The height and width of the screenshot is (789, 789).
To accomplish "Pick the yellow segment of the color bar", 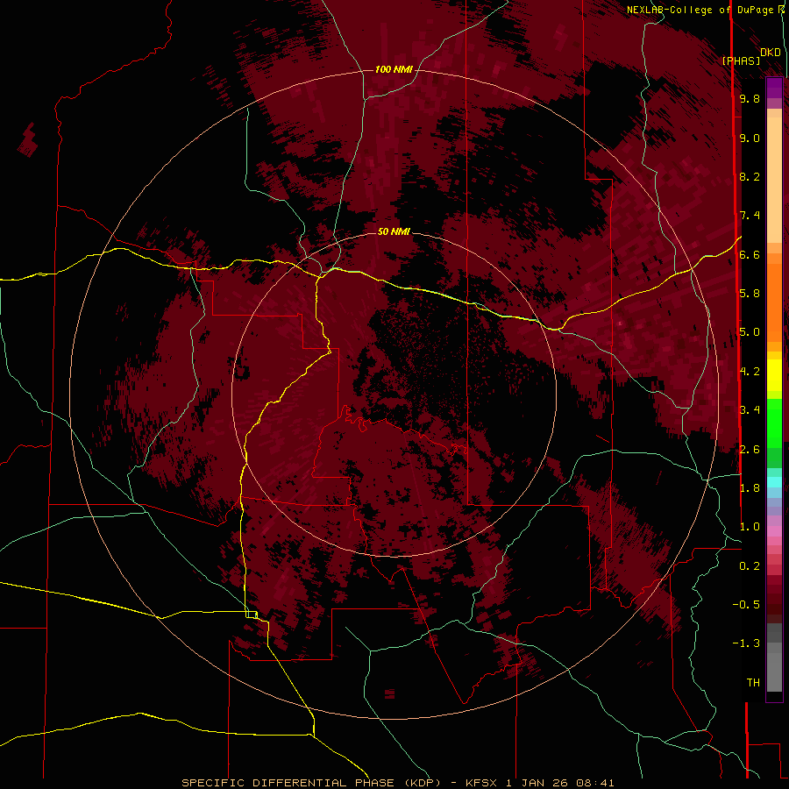I will tap(774, 375).
